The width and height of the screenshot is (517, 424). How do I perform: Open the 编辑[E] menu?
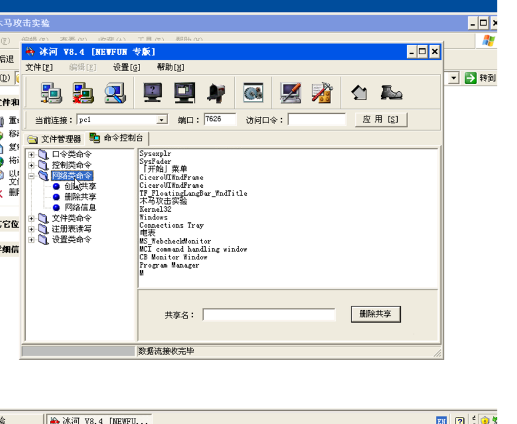[83, 67]
